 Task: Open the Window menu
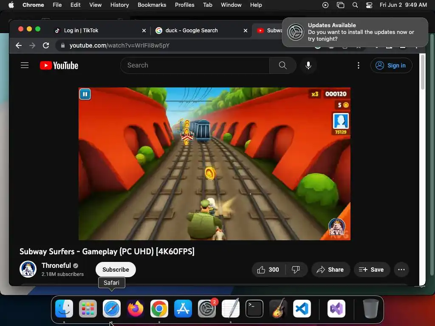pos(231,5)
